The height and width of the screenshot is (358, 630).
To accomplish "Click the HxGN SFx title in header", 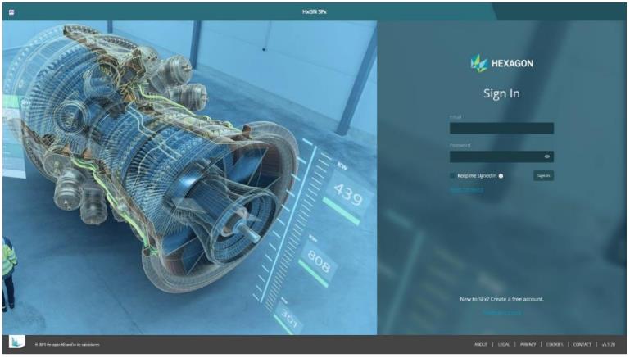I will click(315, 11).
